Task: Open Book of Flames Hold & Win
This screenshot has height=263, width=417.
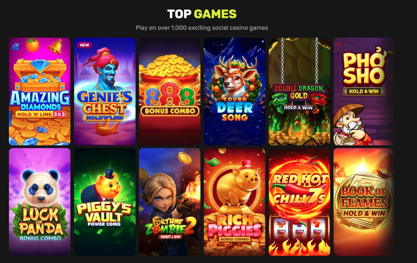Action: [364, 202]
